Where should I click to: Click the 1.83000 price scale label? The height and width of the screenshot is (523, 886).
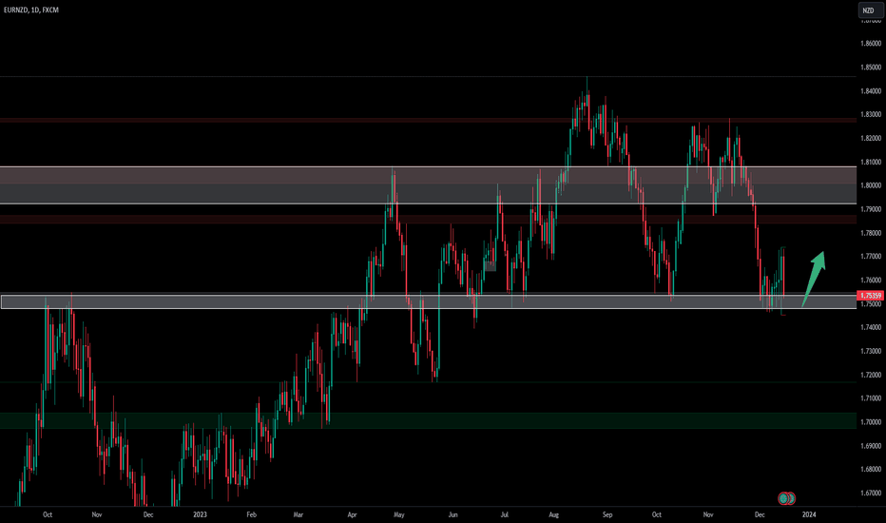(871, 114)
